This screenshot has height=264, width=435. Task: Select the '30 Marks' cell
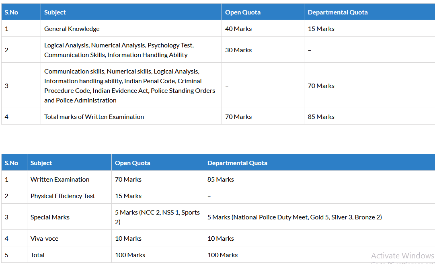pos(238,50)
